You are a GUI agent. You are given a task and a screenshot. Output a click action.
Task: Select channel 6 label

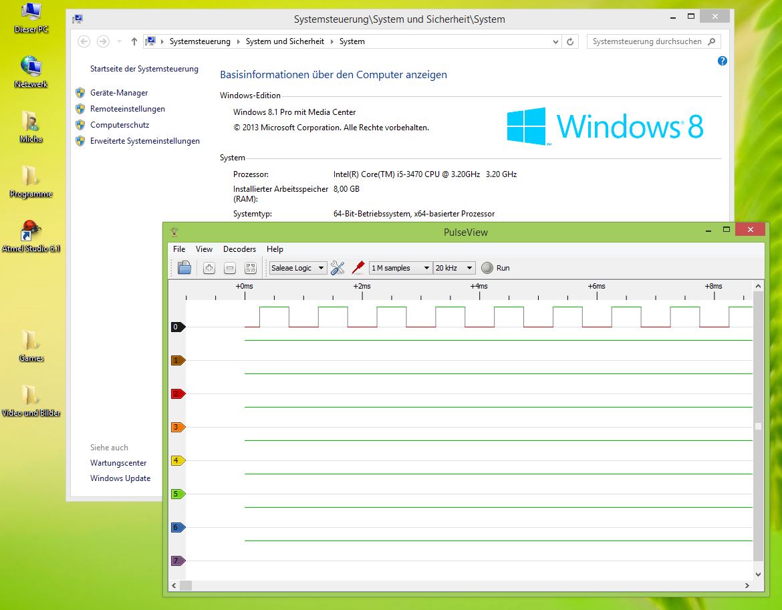(x=178, y=527)
